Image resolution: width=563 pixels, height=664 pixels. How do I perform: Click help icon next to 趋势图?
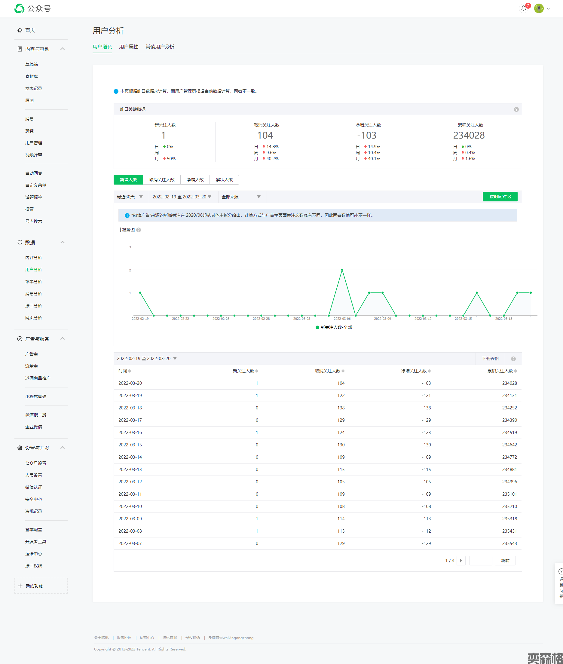(x=139, y=230)
